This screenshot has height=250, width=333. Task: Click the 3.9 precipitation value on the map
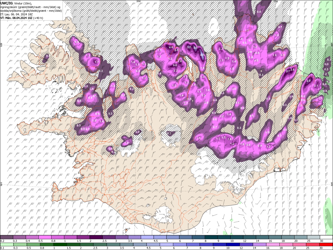point(195,48)
